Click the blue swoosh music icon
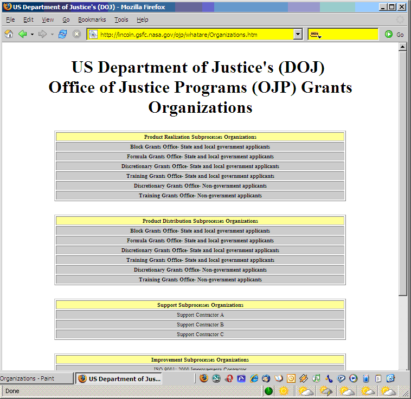Viewport: 411px width, 399px height. click(329, 378)
